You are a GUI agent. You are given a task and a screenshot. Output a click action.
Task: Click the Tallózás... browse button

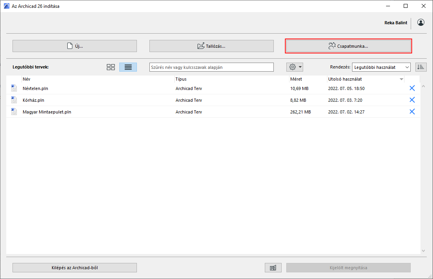coord(212,46)
